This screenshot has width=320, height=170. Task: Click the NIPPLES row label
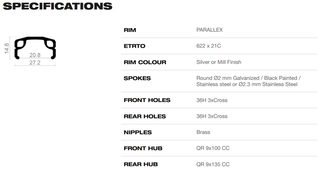[x=138, y=132]
